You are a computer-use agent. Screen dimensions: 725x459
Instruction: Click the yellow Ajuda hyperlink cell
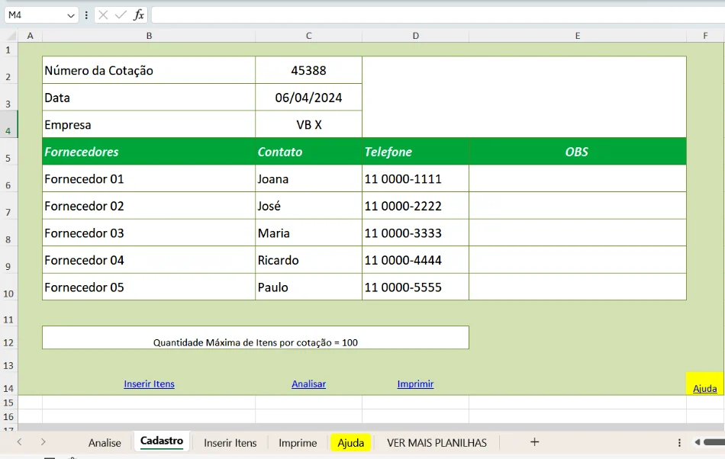(704, 384)
